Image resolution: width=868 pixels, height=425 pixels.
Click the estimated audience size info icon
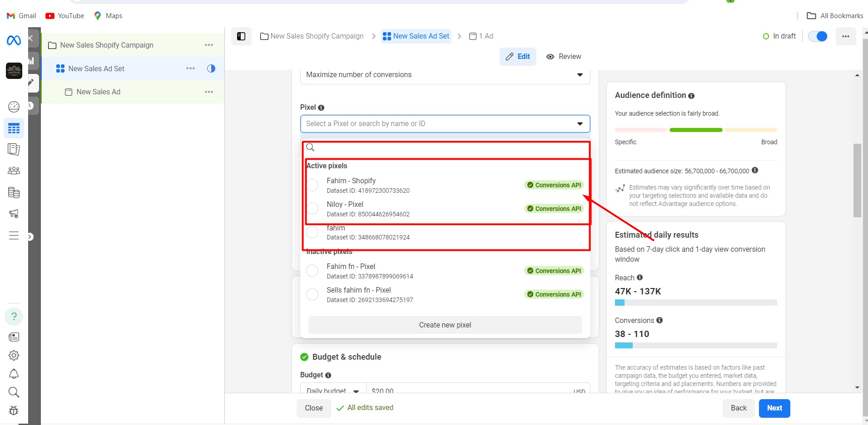755,170
